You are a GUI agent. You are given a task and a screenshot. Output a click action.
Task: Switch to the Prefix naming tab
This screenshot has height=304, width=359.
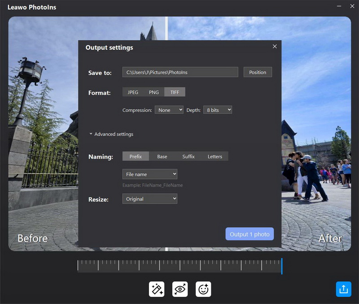pos(136,156)
